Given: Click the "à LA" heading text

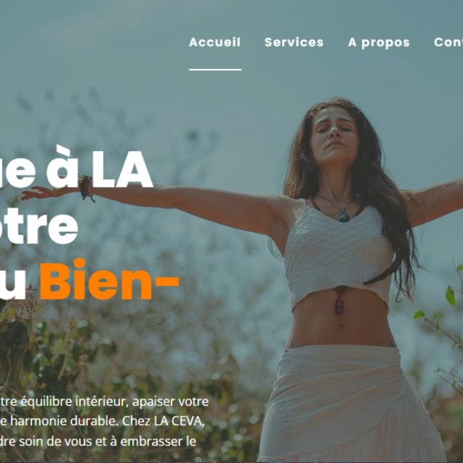Looking at the screenshot, I should [x=100, y=168].
